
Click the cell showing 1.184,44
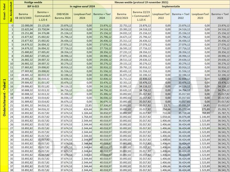pyautogui.click(x=82, y=113)
